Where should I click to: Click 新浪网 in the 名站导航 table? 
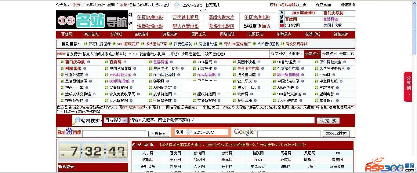199,153
